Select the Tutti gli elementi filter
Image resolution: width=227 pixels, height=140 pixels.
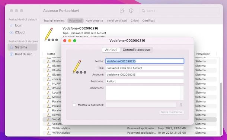click(54, 21)
